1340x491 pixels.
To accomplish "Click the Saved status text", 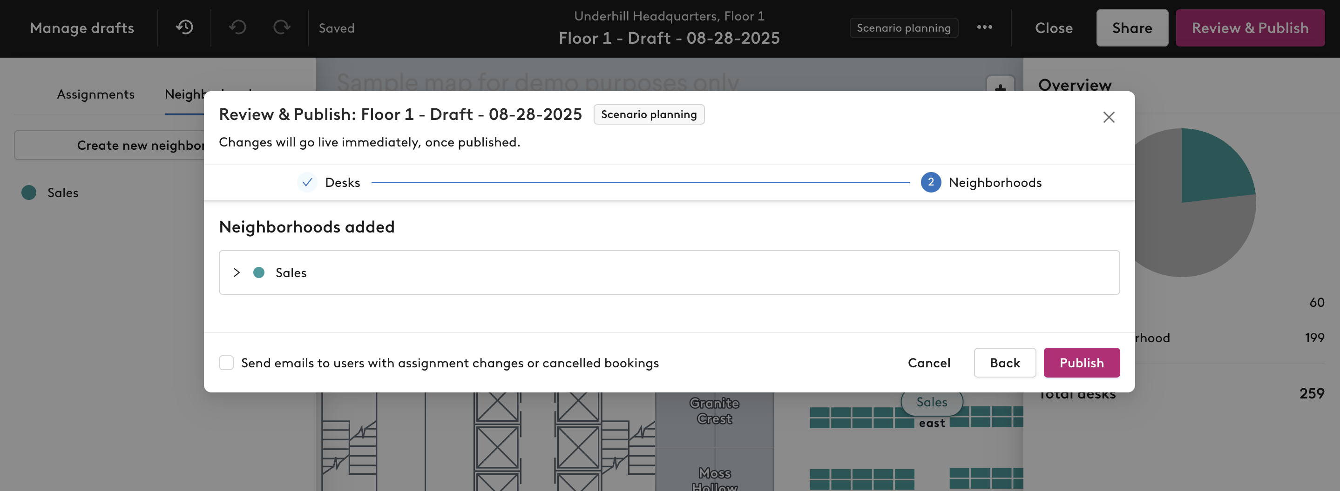I will click(x=337, y=28).
